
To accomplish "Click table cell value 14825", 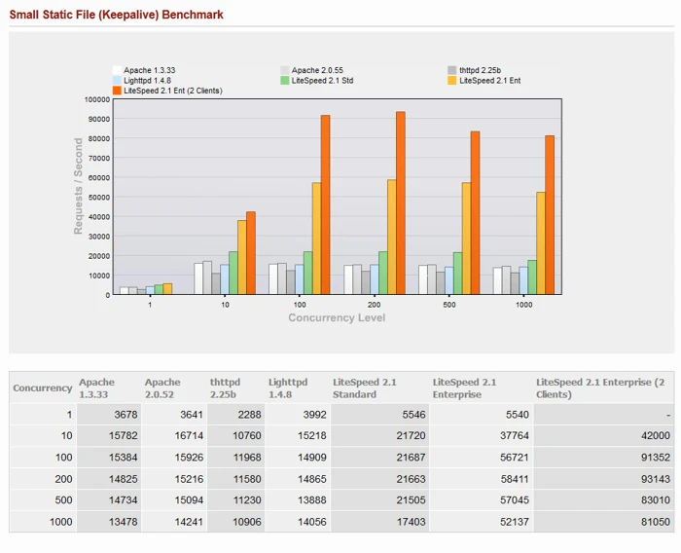I will click(x=124, y=479).
